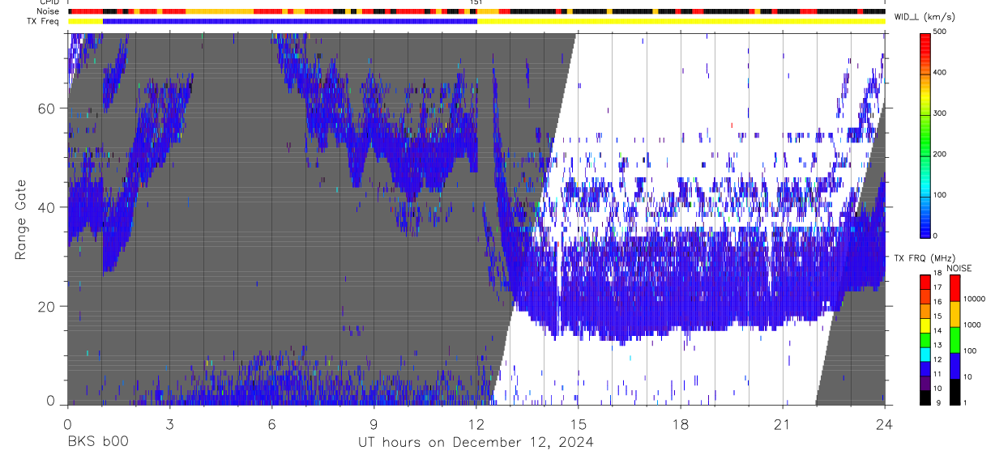
Task: Click the yellow segment of TX Freq strip after 12 UT
Action: 681,21
